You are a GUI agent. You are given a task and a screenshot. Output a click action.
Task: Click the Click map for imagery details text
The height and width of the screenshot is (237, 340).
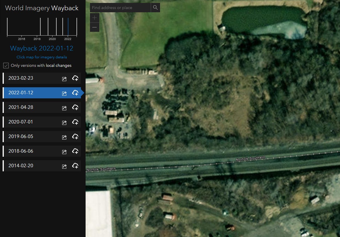pos(42,57)
